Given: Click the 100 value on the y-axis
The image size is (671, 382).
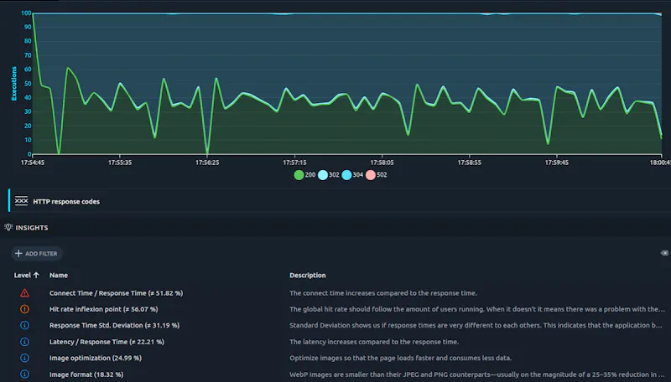Looking at the screenshot, I should [26, 13].
